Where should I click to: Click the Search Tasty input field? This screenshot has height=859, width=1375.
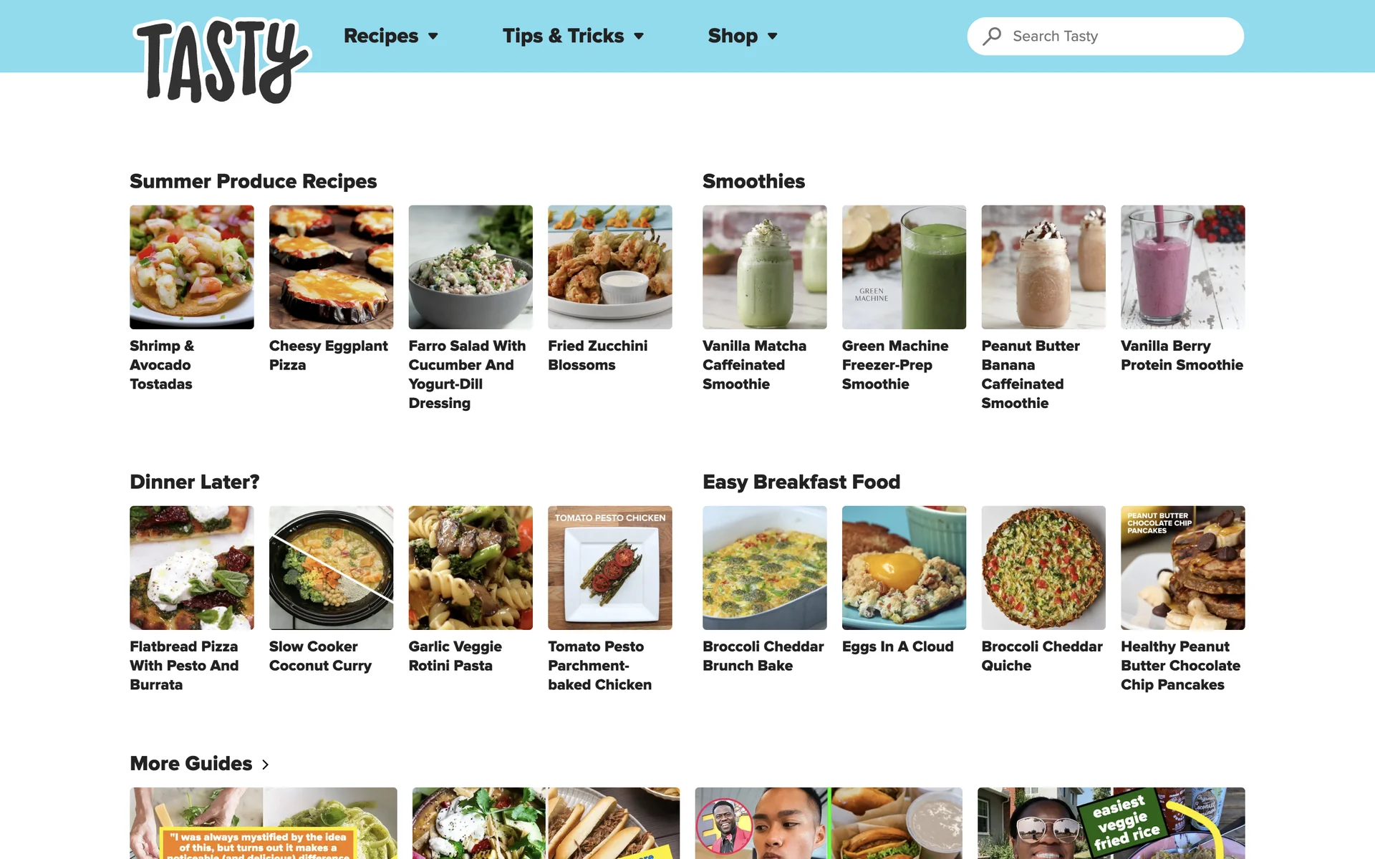1105,36
